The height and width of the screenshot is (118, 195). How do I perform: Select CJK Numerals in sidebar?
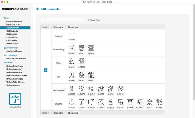(x=15, y=28)
